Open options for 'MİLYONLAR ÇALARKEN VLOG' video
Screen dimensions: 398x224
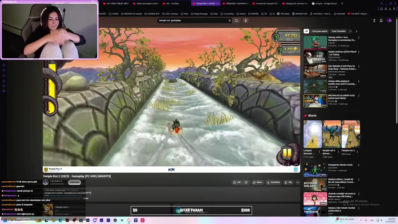pos(359,96)
